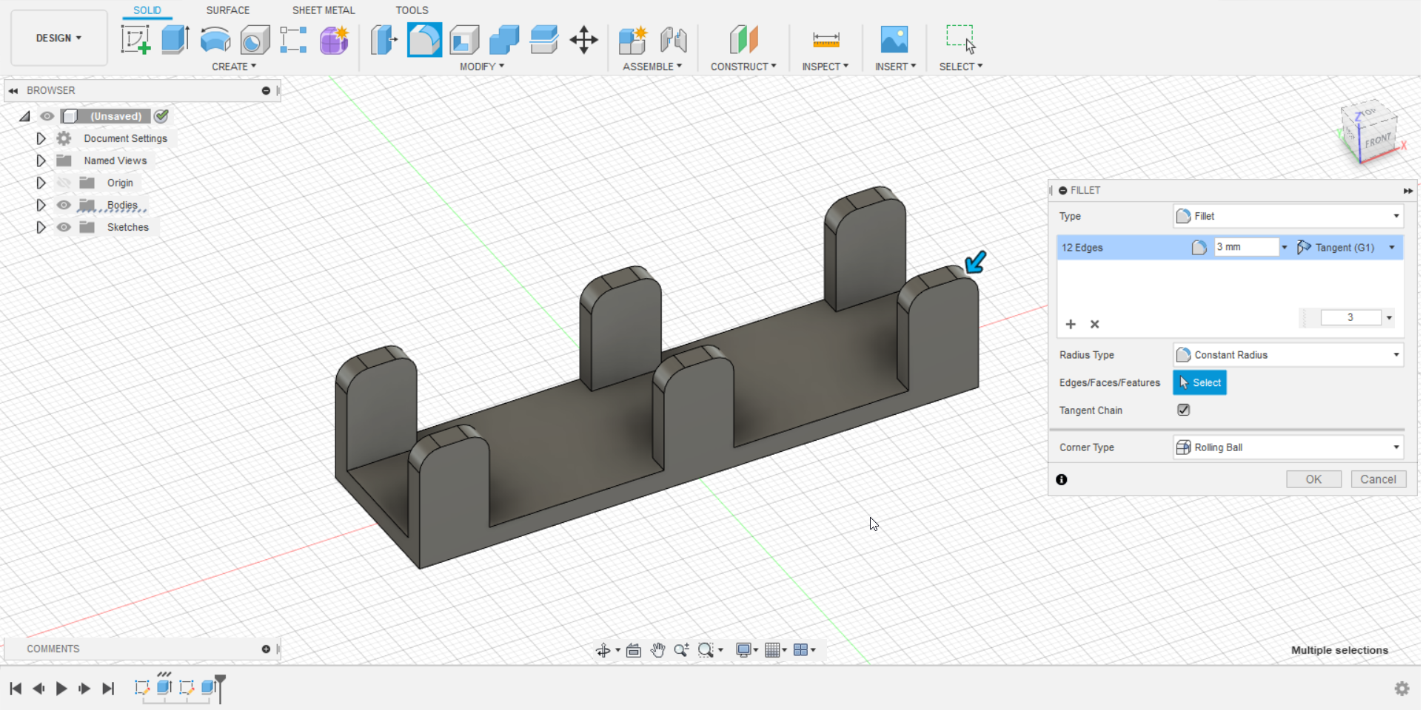Select the Extrude tool in toolbar

175,40
